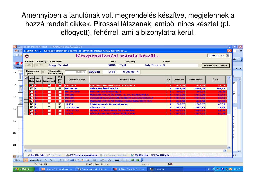
Task: Print the invoice with F2 Számla nyomtatása
Action: coord(82,155)
